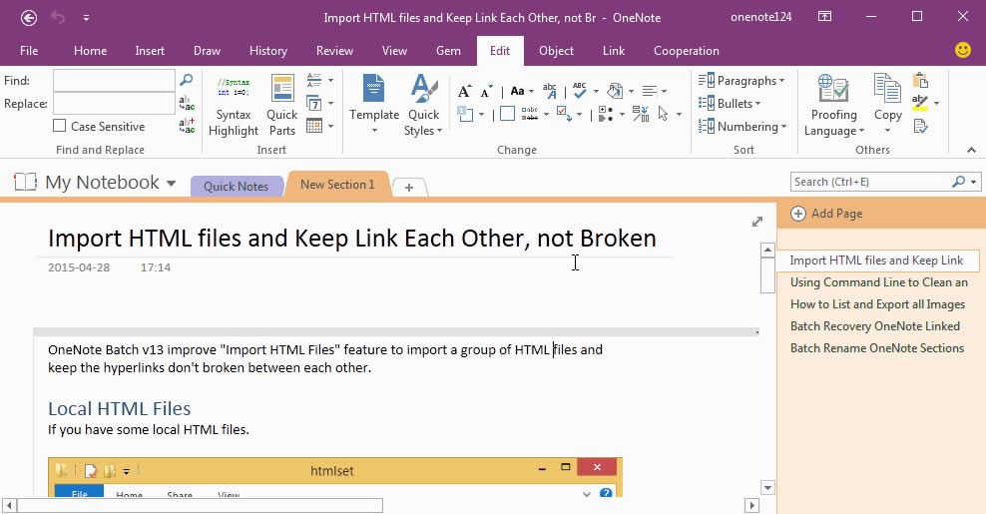Click the shrink font size icon
986x514 pixels.
486,91
